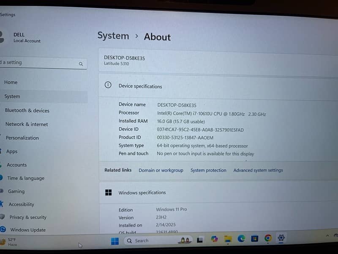
Task: Open Microsoft Store from the taskbar
Action: click(x=255, y=239)
